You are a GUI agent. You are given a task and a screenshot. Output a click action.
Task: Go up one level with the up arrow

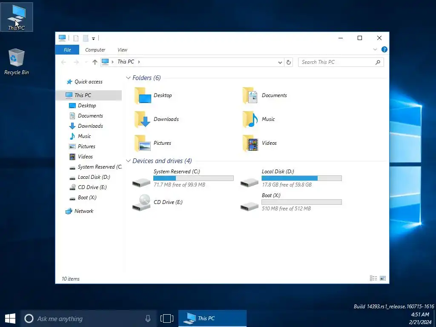(95, 62)
